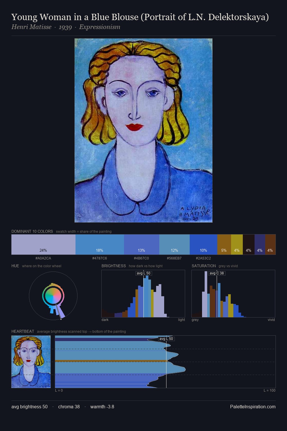Click the BRIGHTNESS section heading
Image resolution: width=287 pixels, height=431 pixels.
coord(114,266)
